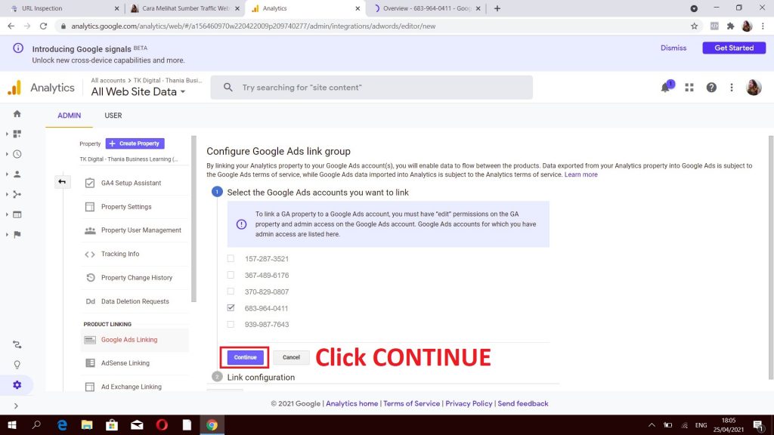Open the Mail app from the taskbar

click(x=137, y=424)
